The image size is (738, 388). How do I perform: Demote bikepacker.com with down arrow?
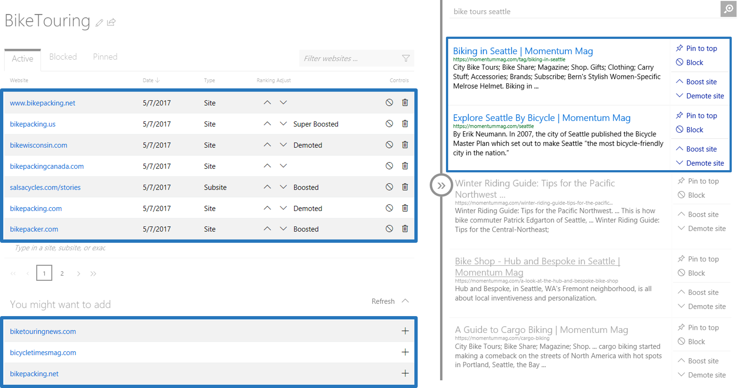(283, 229)
